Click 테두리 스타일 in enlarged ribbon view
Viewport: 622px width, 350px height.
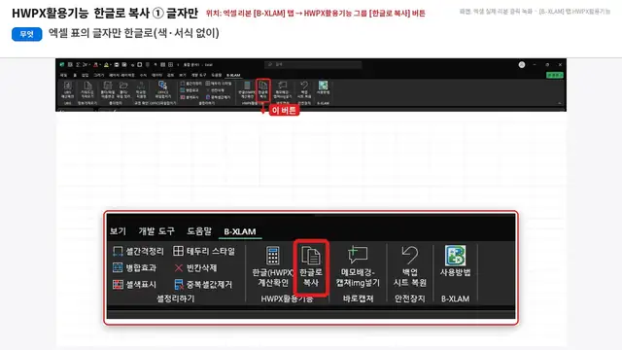204,251
